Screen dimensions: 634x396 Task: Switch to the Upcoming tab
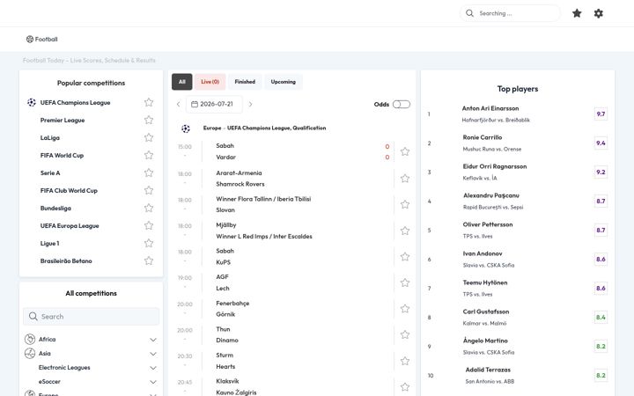[x=283, y=82]
